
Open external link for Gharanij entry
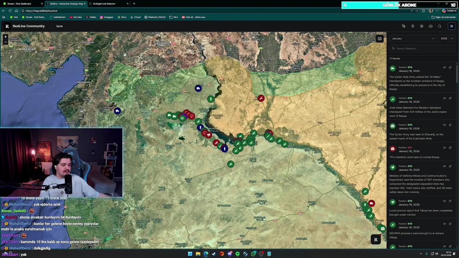coord(450,125)
